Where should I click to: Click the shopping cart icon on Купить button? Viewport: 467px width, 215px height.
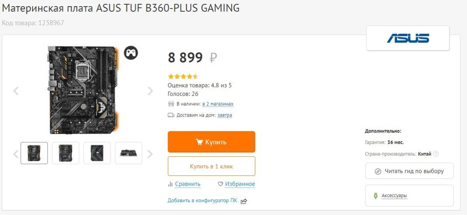click(x=199, y=142)
